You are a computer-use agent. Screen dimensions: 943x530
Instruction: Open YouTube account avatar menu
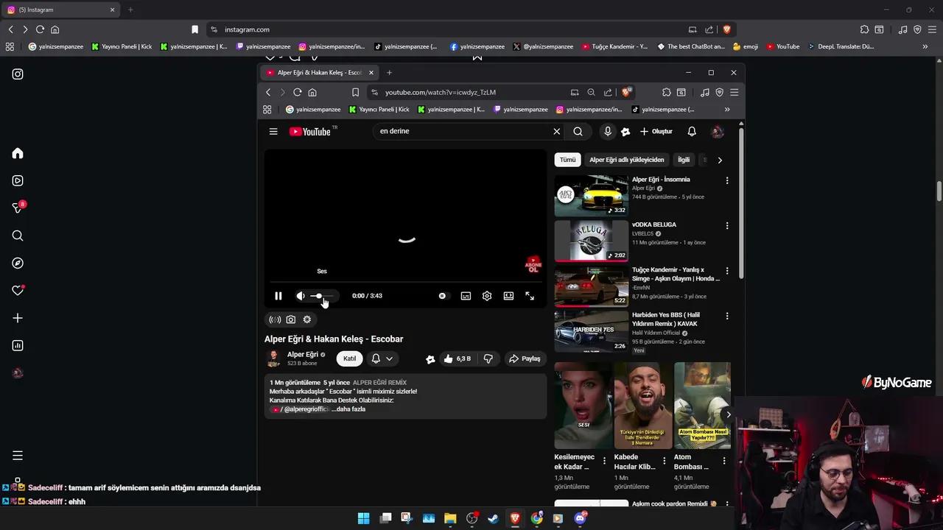(x=718, y=132)
